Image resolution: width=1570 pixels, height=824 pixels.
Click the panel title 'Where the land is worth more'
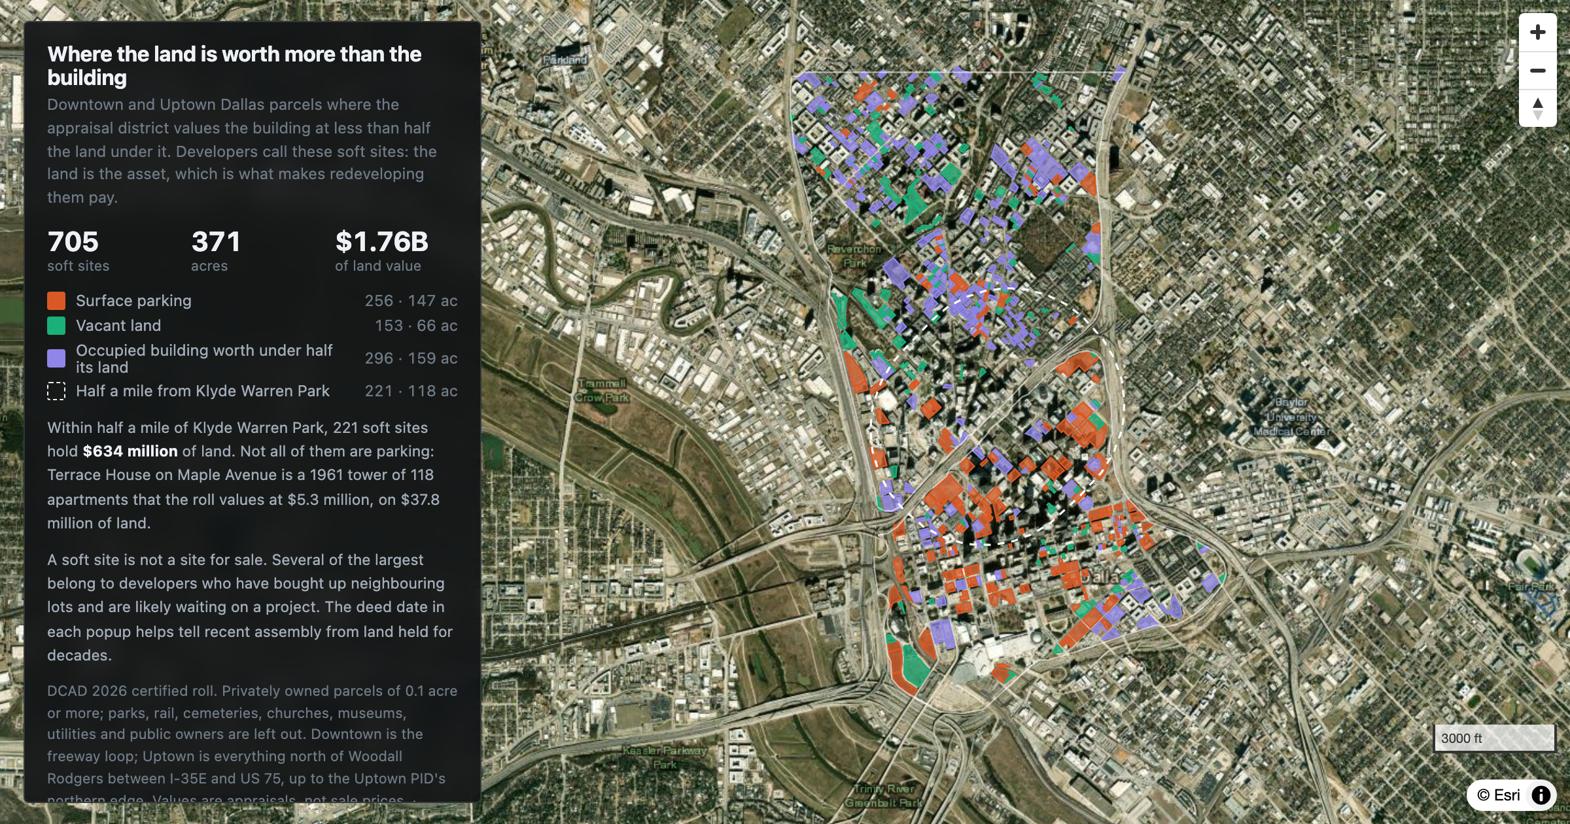click(234, 65)
